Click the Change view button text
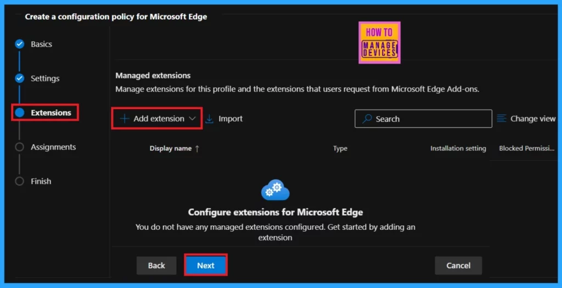The image size is (562, 288). (533, 118)
